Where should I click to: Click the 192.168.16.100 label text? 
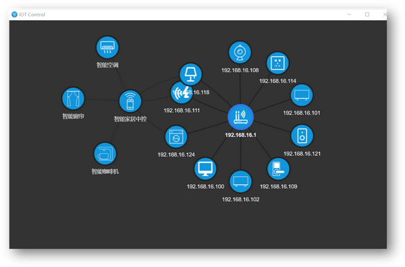(206, 187)
